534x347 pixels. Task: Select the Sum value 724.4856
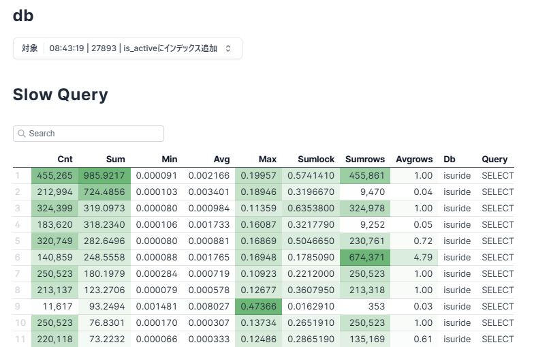pos(105,192)
